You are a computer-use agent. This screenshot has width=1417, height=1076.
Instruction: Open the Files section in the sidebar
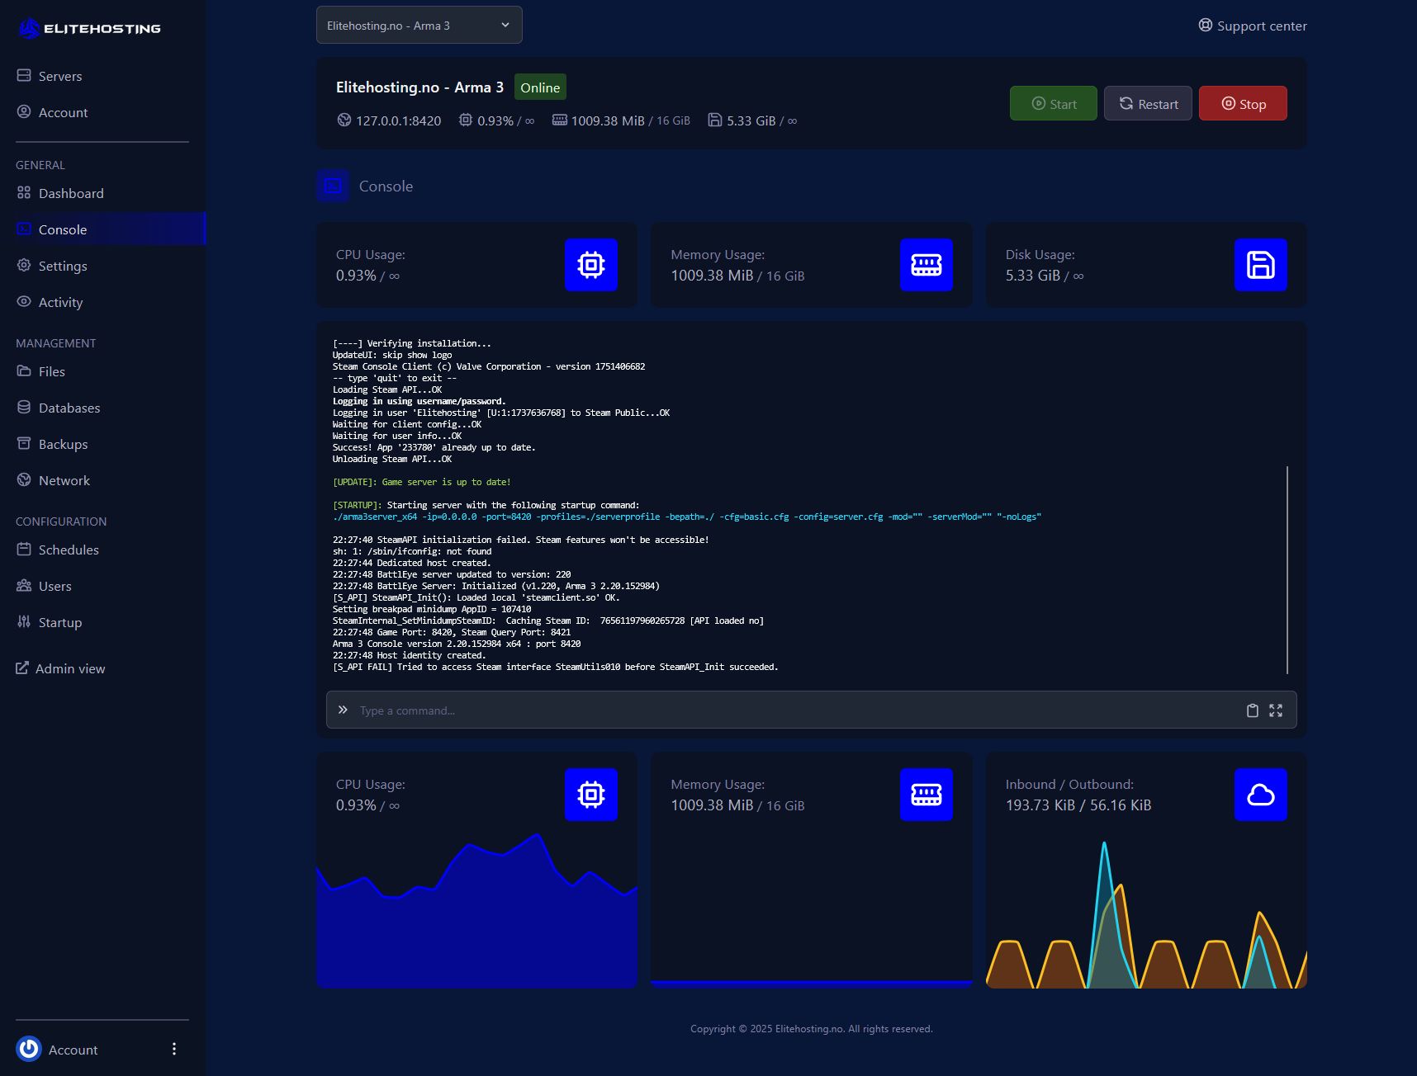pos(52,371)
